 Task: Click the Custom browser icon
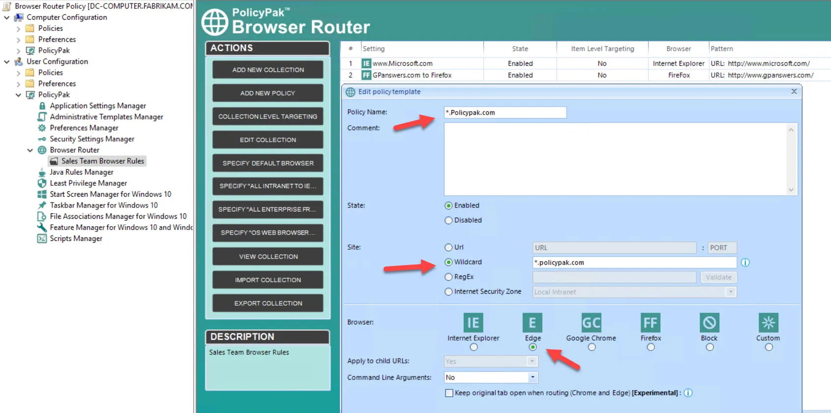[x=769, y=323]
